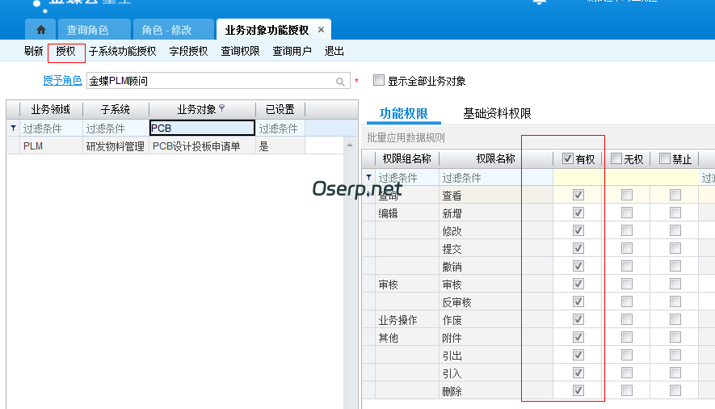Open 子系统功能授权 from toolbar
The height and width of the screenshot is (409, 715).
(x=122, y=51)
